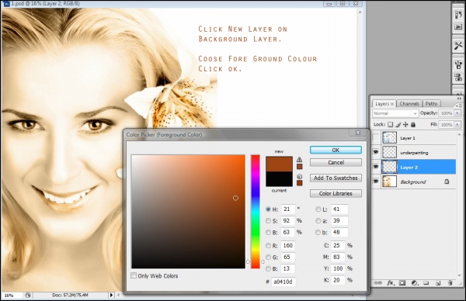This screenshot has width=466, height=301.
Task: Click the R value field showing 160
Action: point(287,245)
